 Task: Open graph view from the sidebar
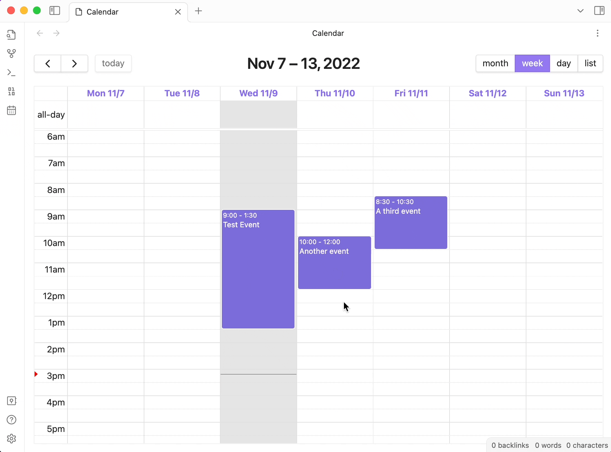12,53
